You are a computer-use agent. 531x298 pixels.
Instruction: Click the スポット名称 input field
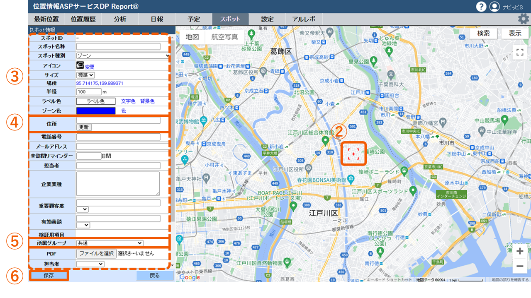click(118, 47)
